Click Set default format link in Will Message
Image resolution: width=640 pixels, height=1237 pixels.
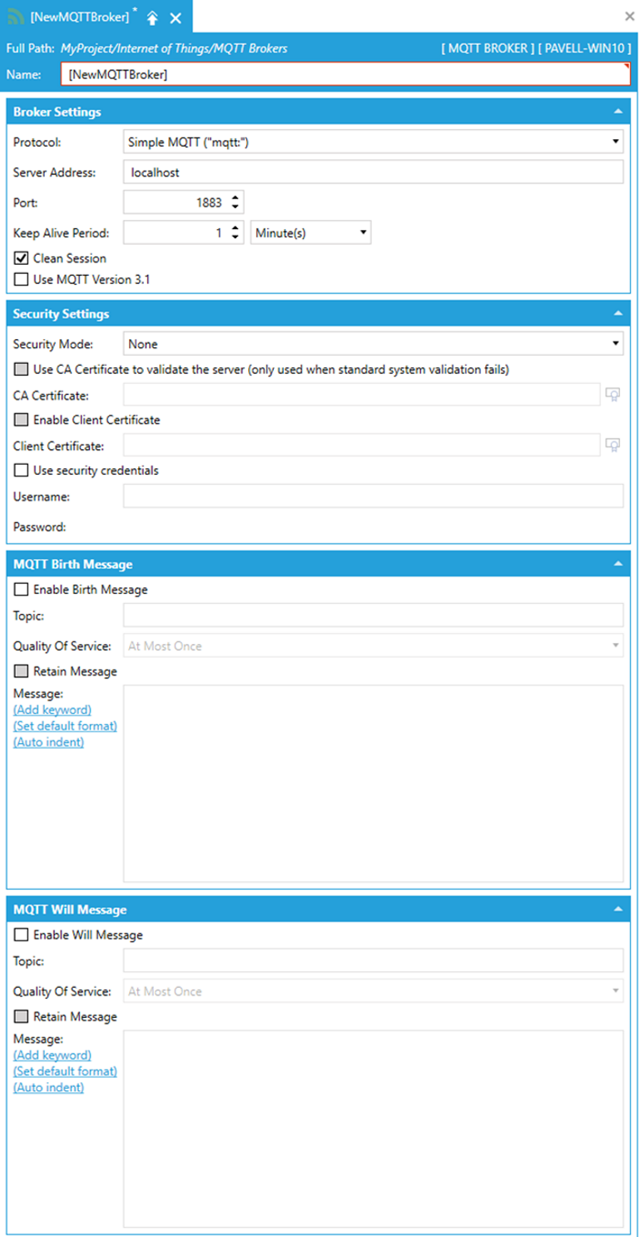click(x=65, y=1071)
